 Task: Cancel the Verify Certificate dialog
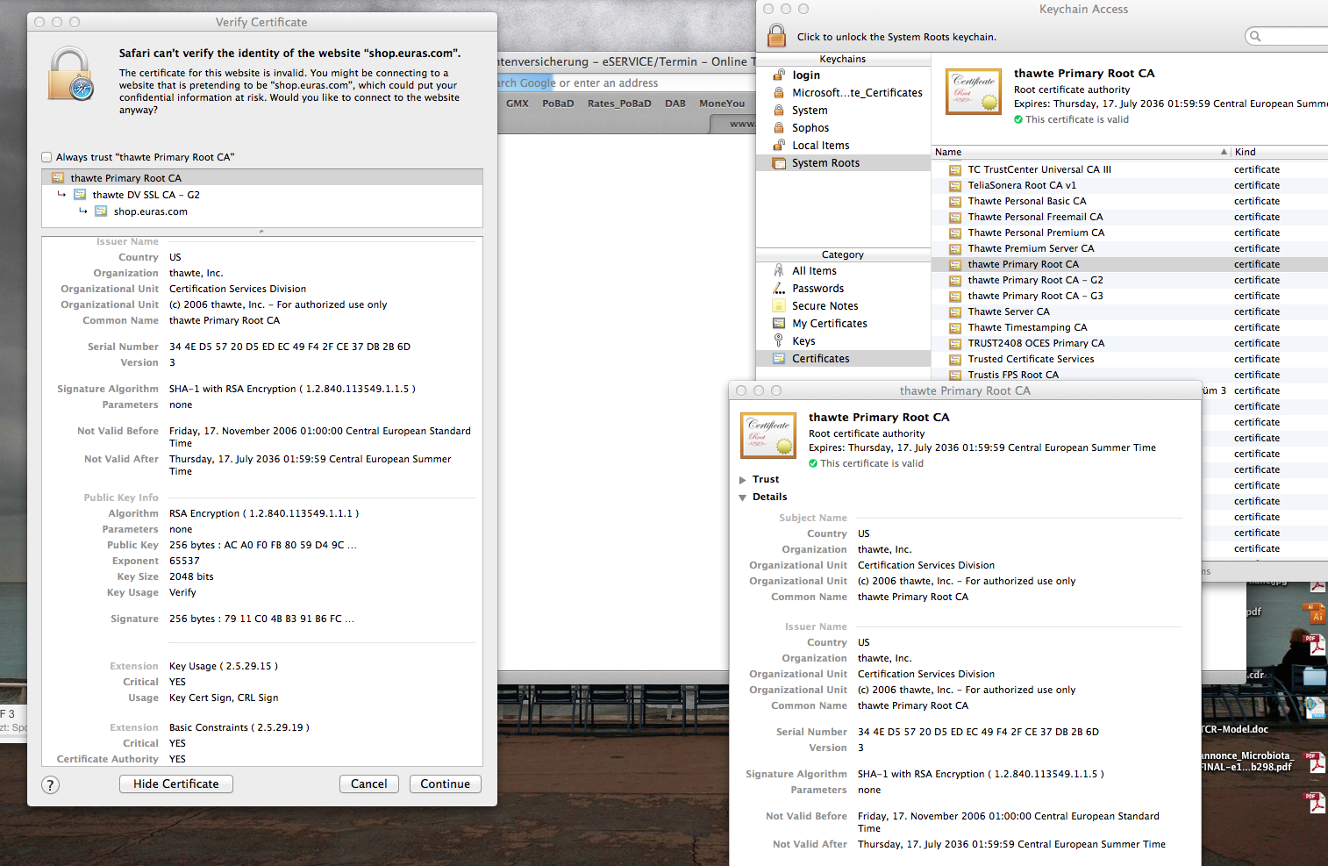click(369, 784)
